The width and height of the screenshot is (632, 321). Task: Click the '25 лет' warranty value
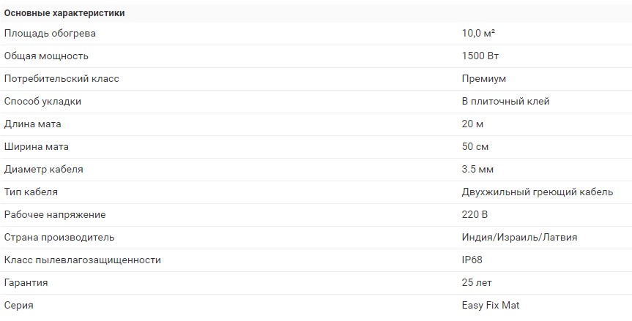477,282
